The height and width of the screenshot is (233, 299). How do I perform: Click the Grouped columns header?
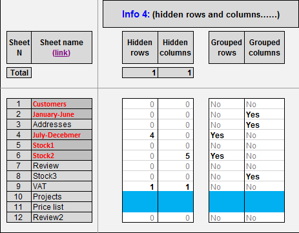264,47
